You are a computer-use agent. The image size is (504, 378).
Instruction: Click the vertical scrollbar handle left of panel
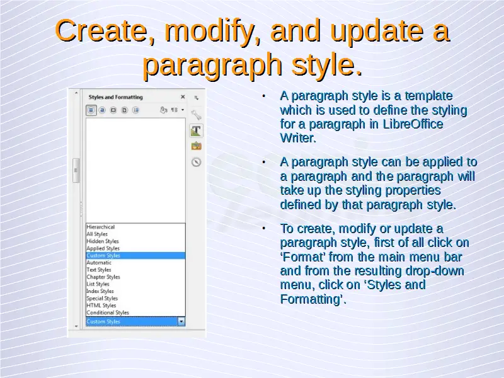click(x=76, y=170)
